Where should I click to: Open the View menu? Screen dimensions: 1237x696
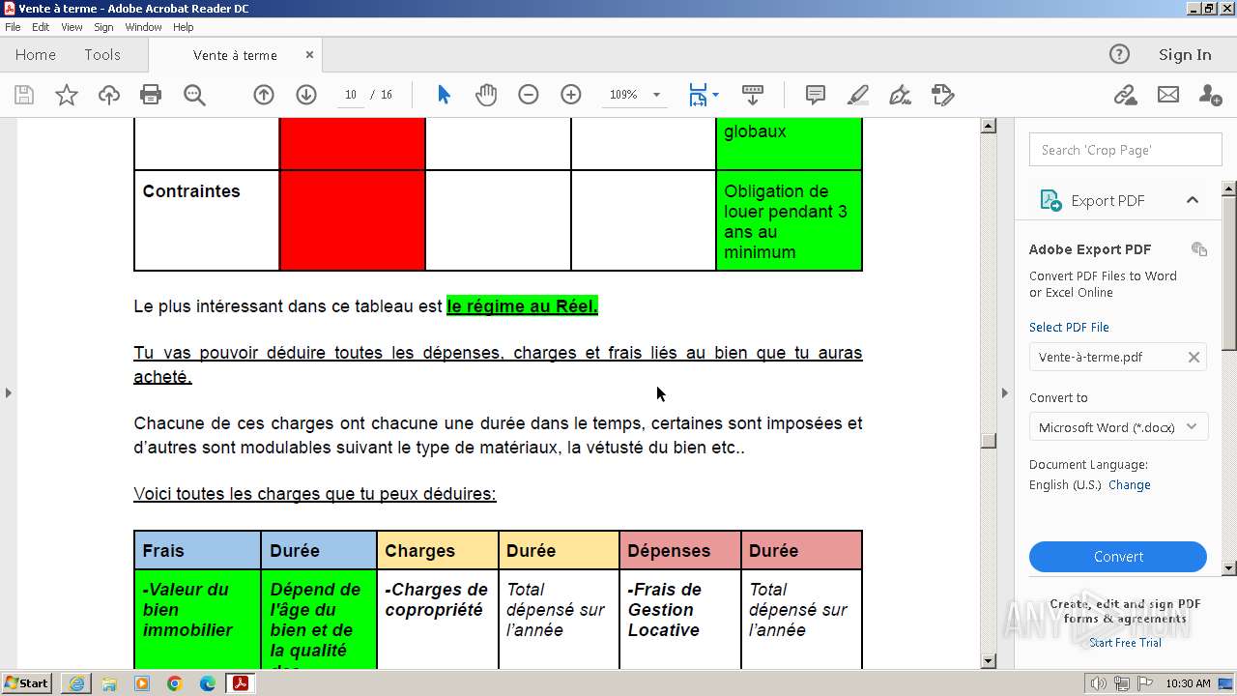pos(72,27)
